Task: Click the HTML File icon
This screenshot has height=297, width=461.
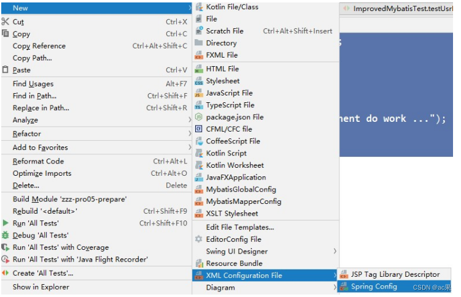Action: (x=199, y=69)
